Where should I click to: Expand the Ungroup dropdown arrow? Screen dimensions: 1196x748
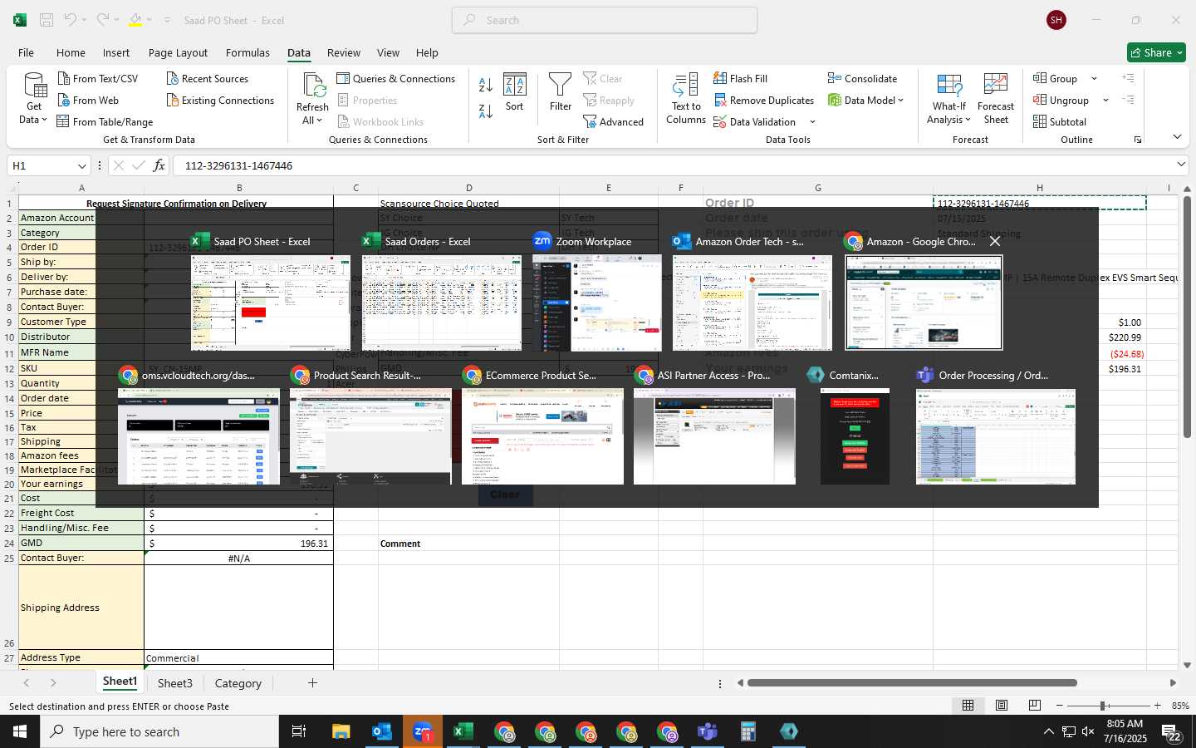pos(1105,101)
